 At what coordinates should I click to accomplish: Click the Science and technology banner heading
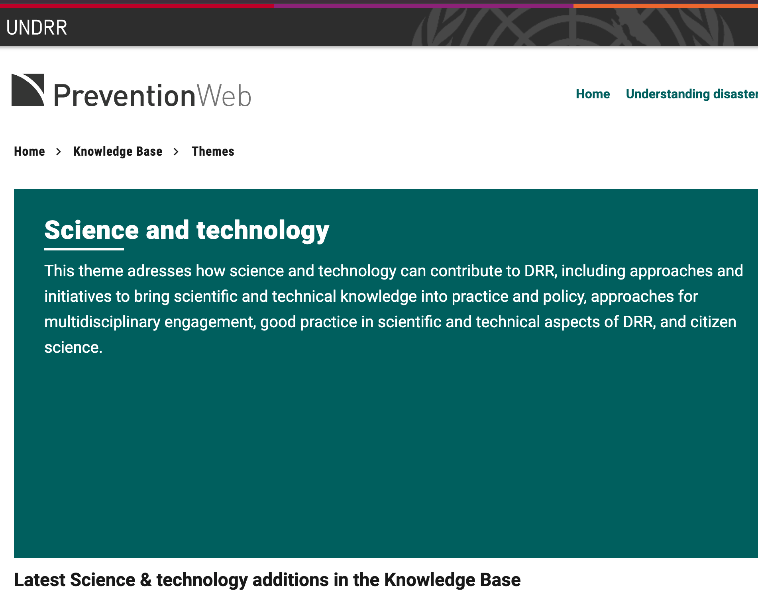point(187,230)
